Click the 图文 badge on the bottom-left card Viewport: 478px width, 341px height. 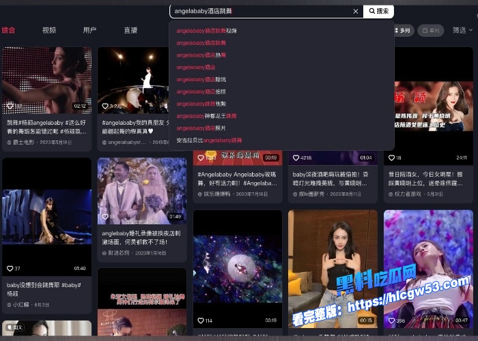[14, 327]
